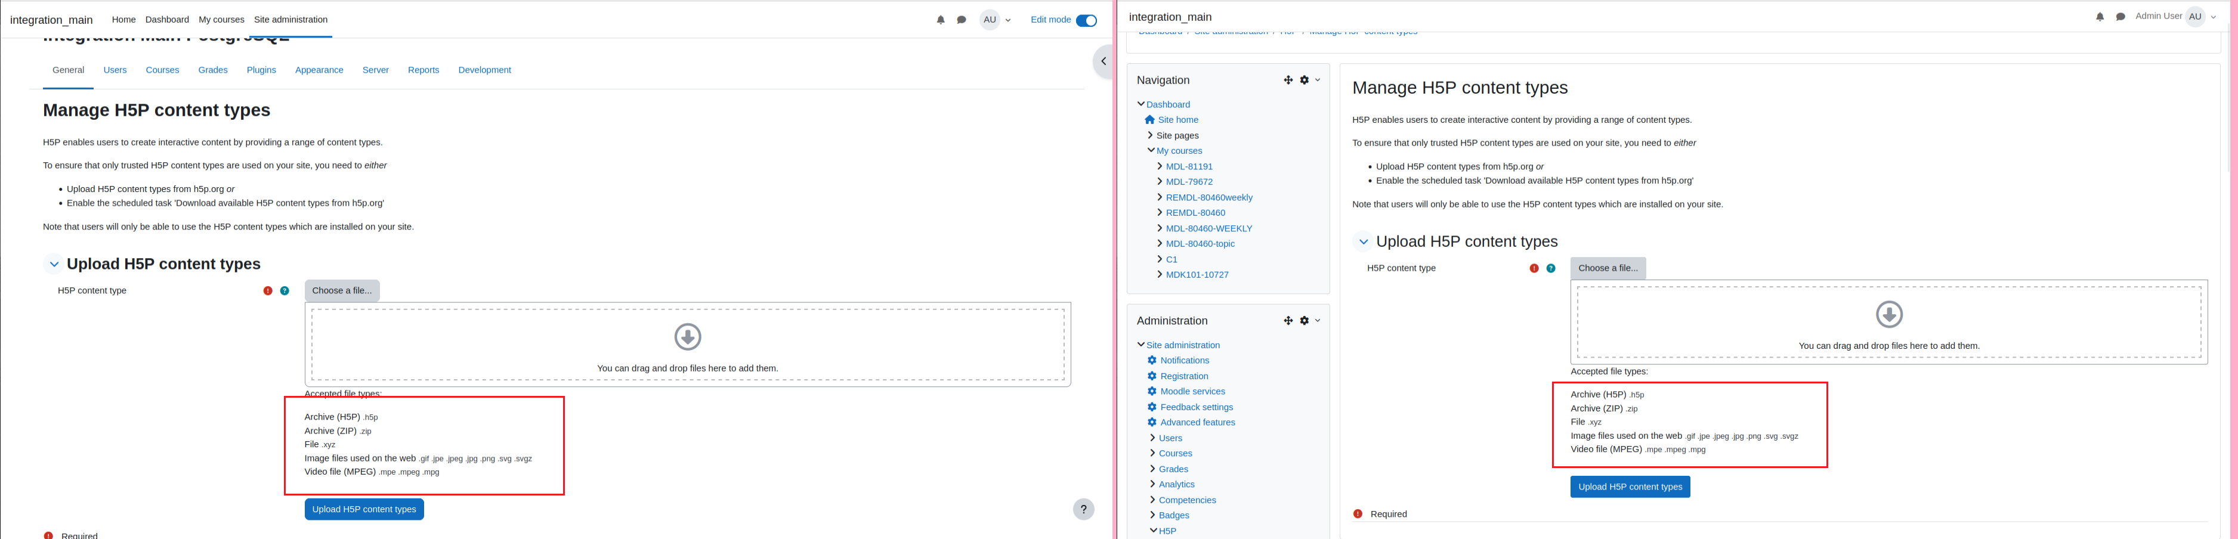
Task: Click download arrow in left window drop zone
Action: [687, 337]
